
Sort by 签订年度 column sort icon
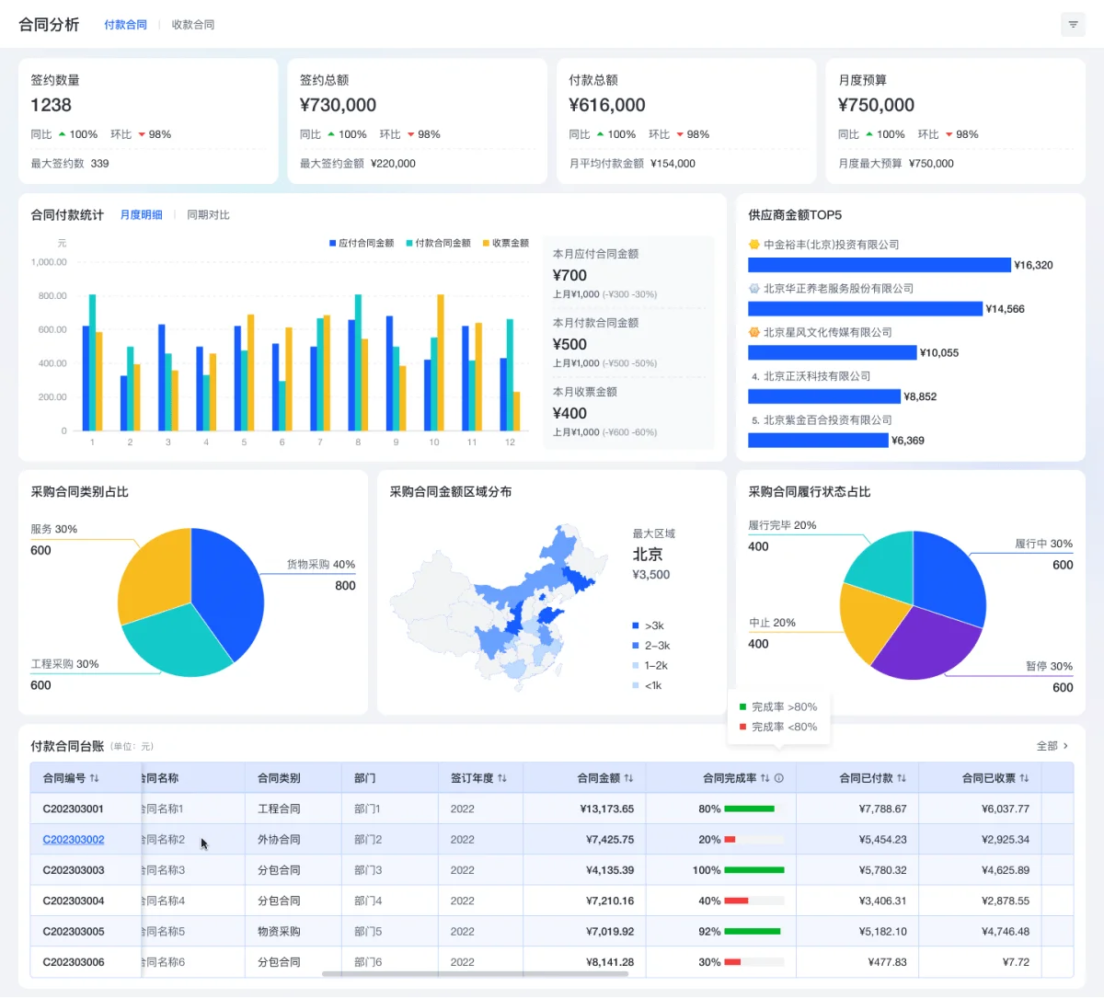tap(502, 778)
